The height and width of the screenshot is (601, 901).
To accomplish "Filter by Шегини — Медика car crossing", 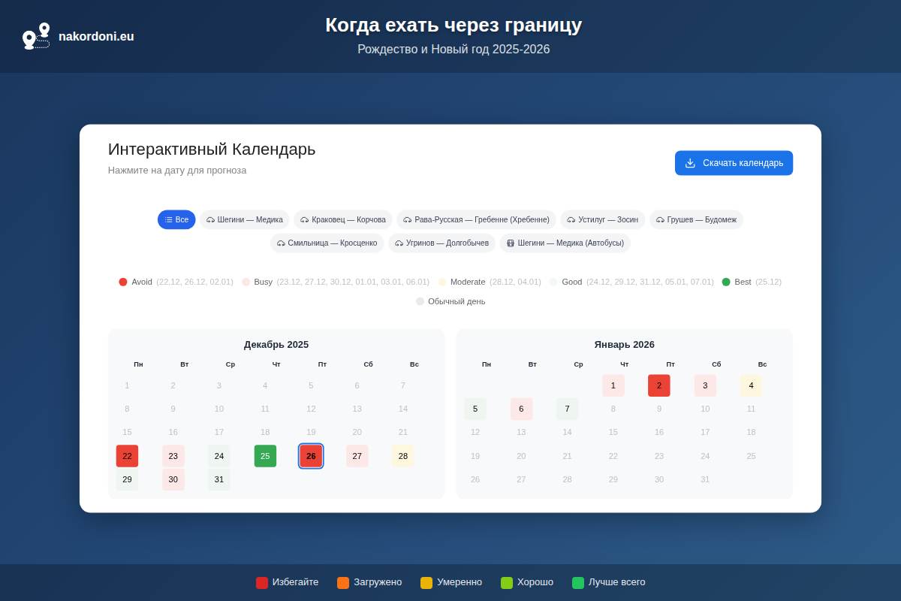I will 244,219.
